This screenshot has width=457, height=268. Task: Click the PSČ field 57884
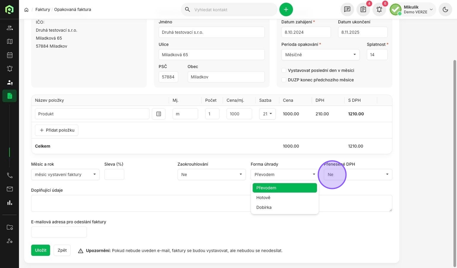pyautogui.click(x=168, y=77)
